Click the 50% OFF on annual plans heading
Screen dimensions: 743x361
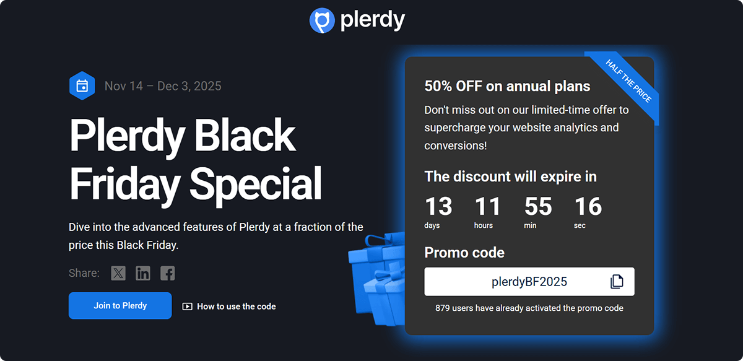tap(506, 86)
